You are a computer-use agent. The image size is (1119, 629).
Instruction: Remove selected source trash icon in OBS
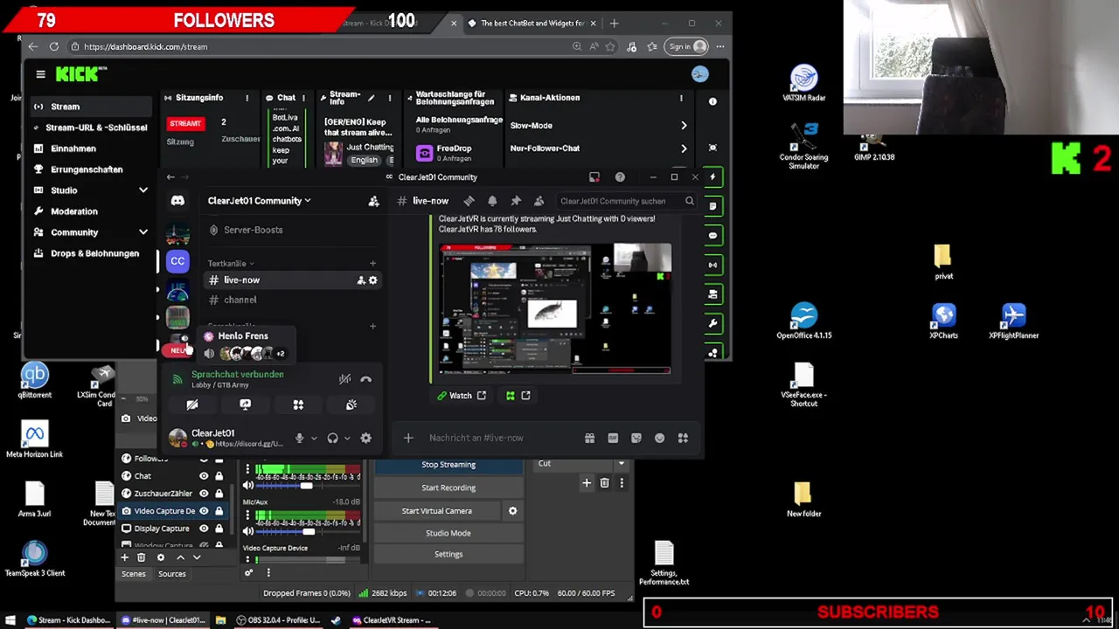(x=141, y=557)
